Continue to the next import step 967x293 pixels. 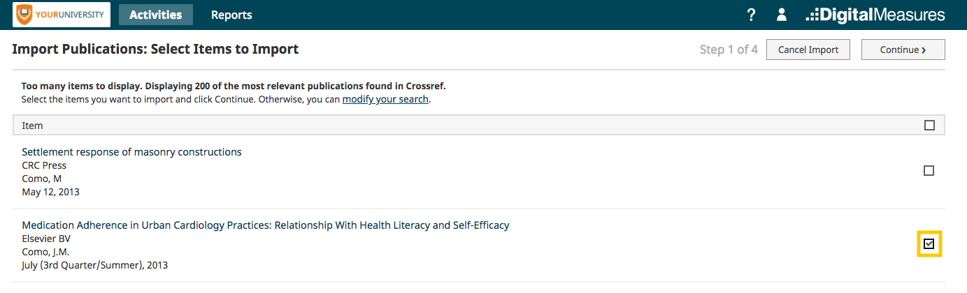tap(903, 50)
